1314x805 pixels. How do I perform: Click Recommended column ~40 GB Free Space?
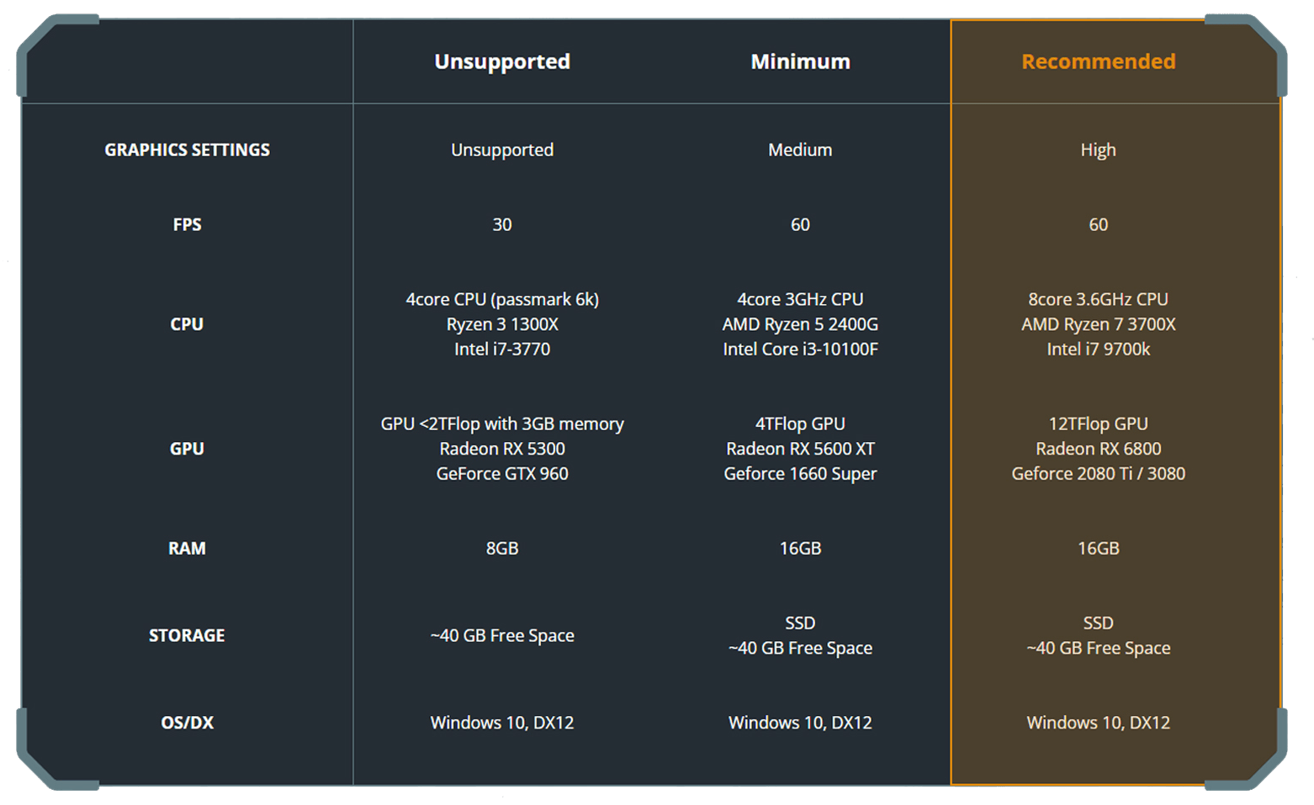[x=1098, y=649]
